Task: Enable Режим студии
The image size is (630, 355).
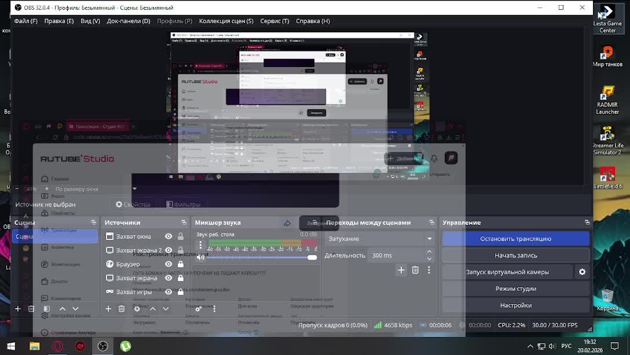Action: (516, 289)
